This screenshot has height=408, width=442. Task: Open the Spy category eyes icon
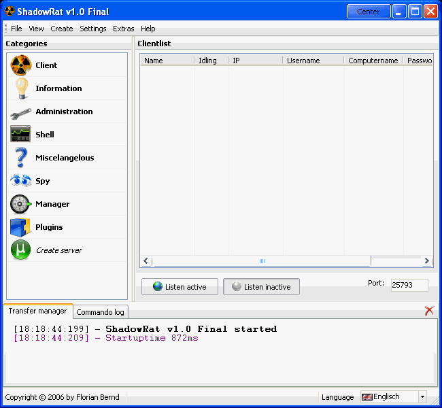point(20,181)
